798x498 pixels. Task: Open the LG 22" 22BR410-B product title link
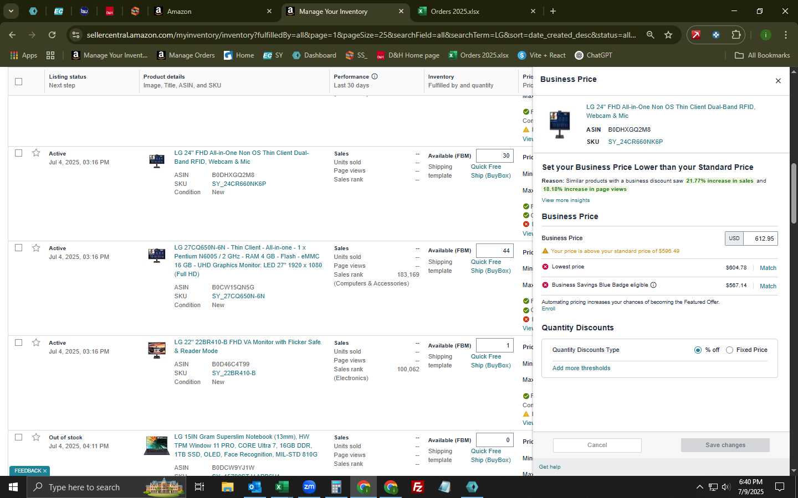point(247,346)
